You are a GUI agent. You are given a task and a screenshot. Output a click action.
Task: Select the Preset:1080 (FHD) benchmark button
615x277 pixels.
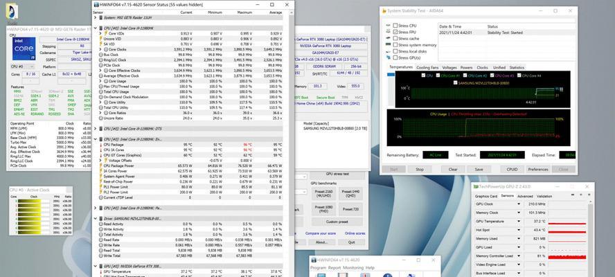[x=324, y=210]
